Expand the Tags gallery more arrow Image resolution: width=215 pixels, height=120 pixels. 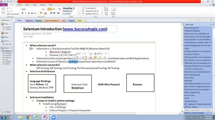tap(102, 14)
